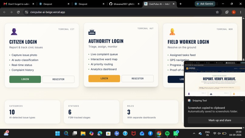Open Microsoft Store from the taskbar
The image size is (245, 138).
[x=108, y=133]
